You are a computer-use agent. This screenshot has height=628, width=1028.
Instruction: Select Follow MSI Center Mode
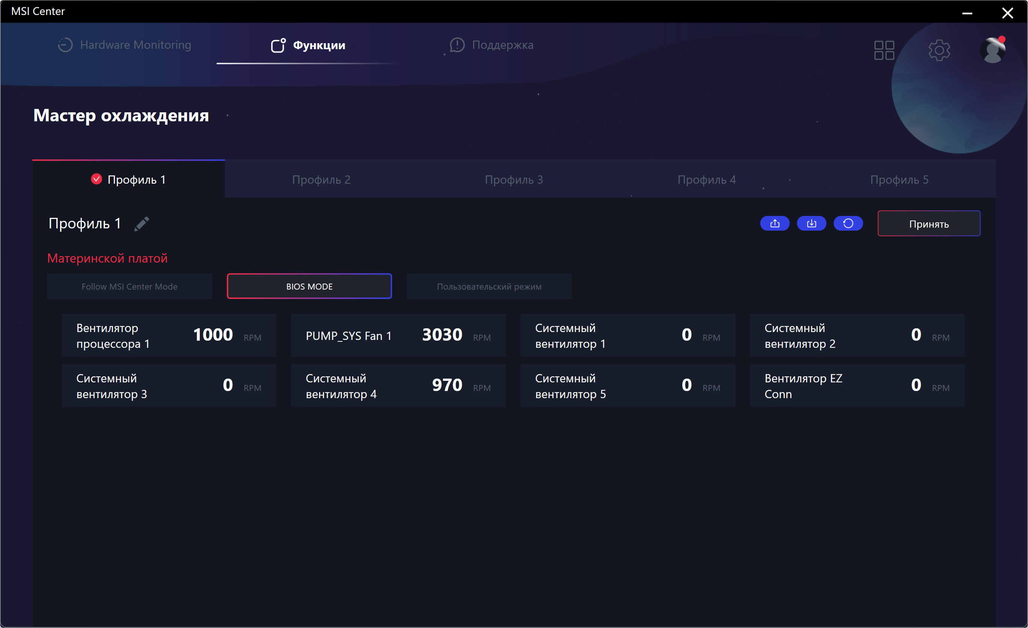(x=129, y=286)
